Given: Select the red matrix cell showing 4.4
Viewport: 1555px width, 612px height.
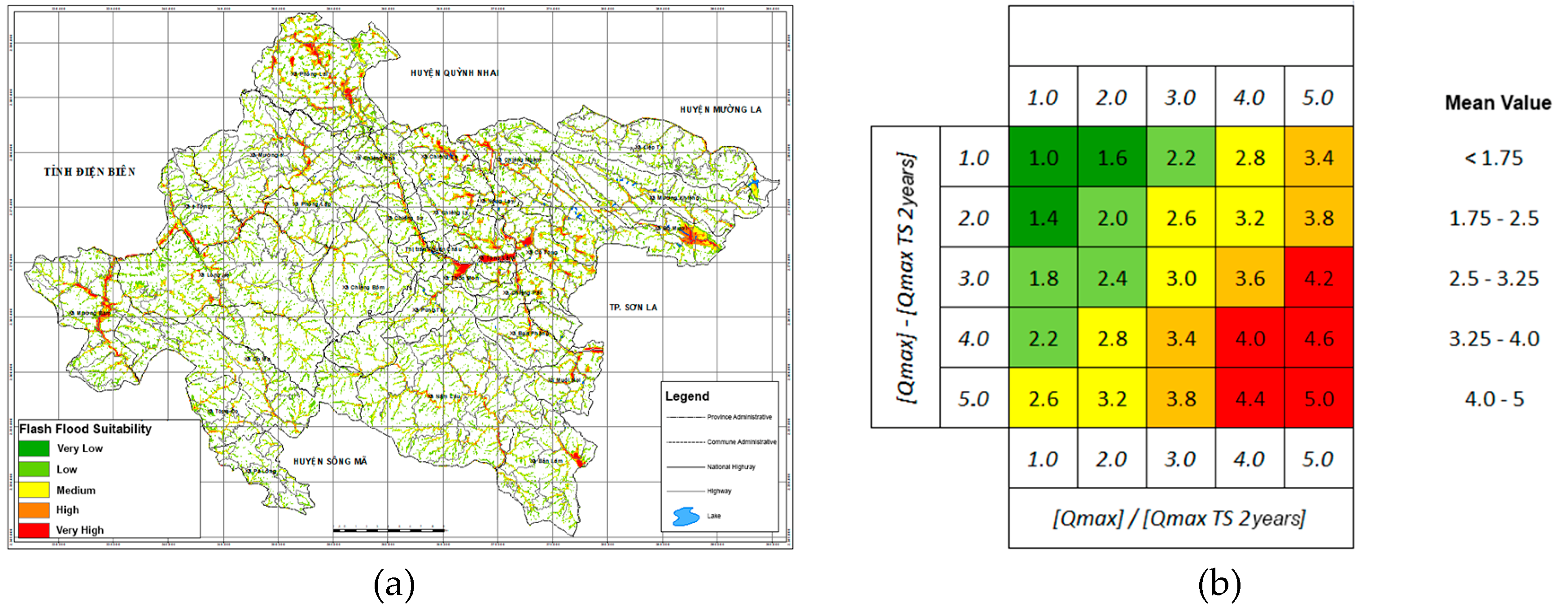Looking at the screenshot, I should (x=1249, y=399).
